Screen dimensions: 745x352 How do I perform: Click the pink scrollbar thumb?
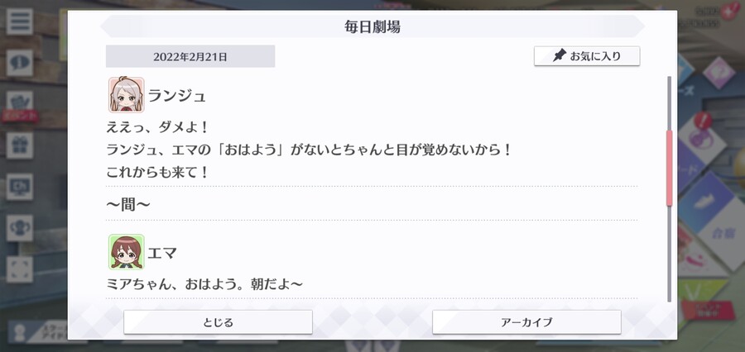pos(670,168)
